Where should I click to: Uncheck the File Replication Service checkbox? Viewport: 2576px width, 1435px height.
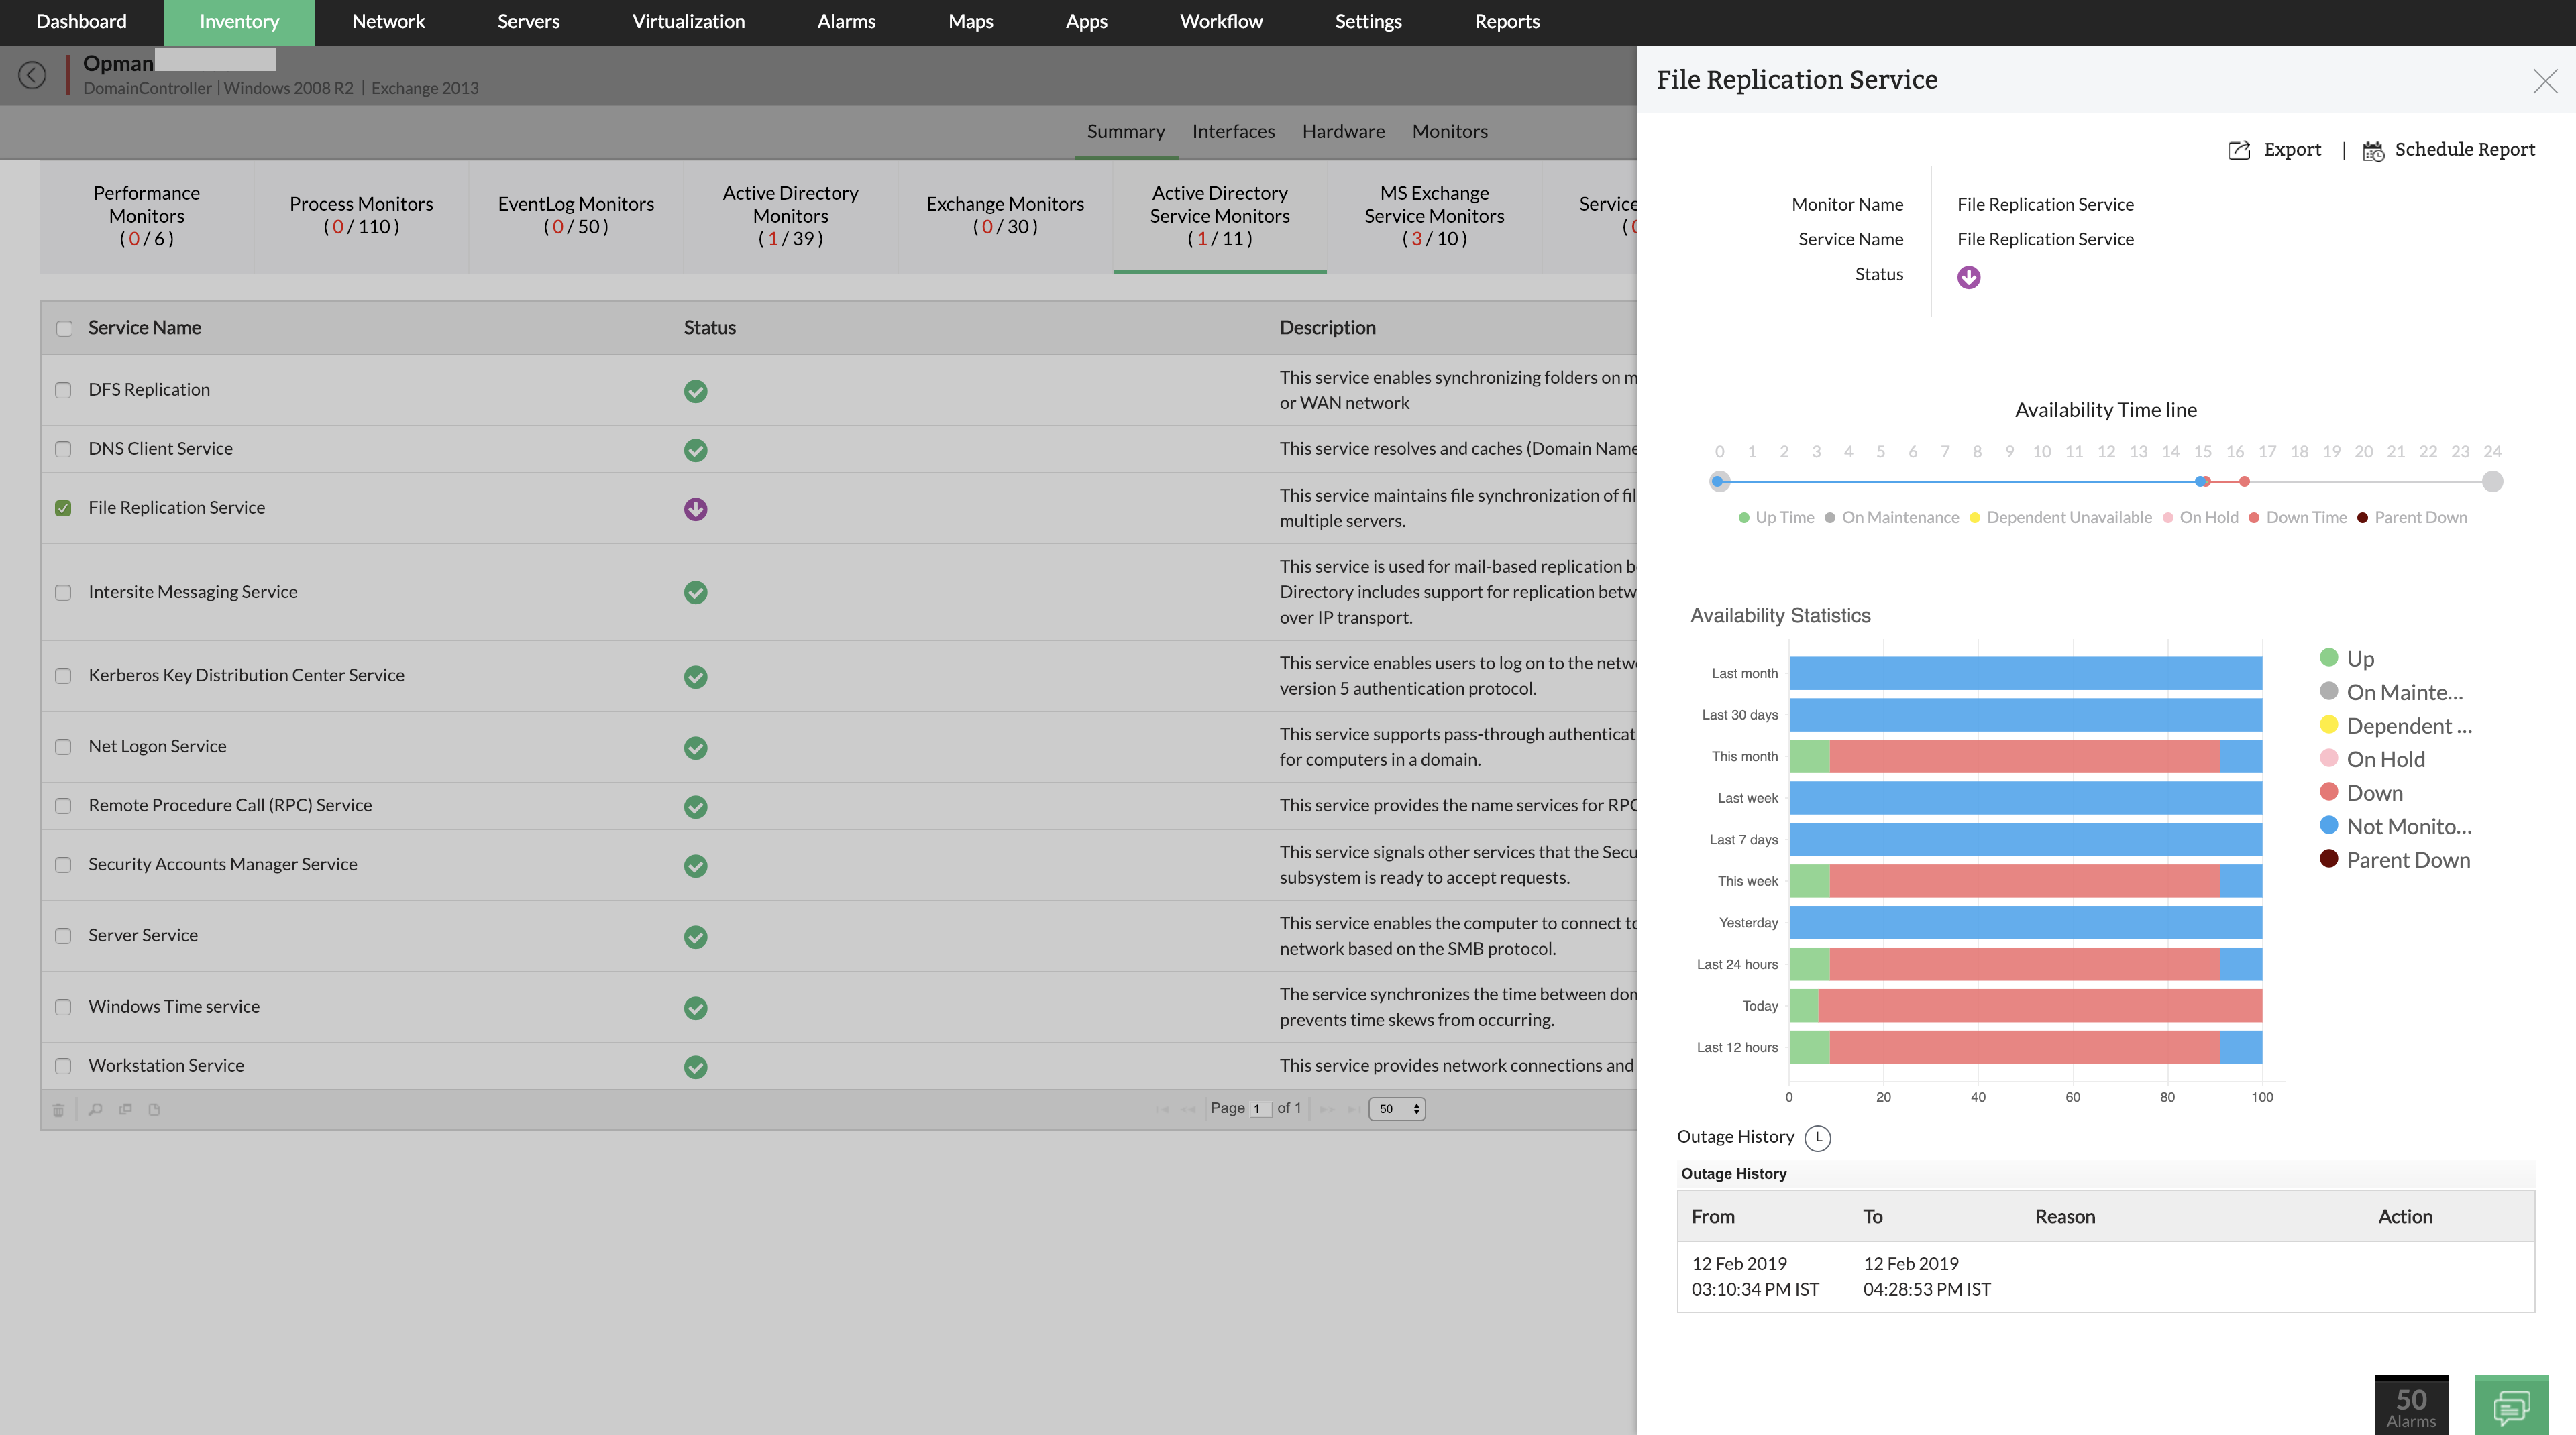pos(64,509)
